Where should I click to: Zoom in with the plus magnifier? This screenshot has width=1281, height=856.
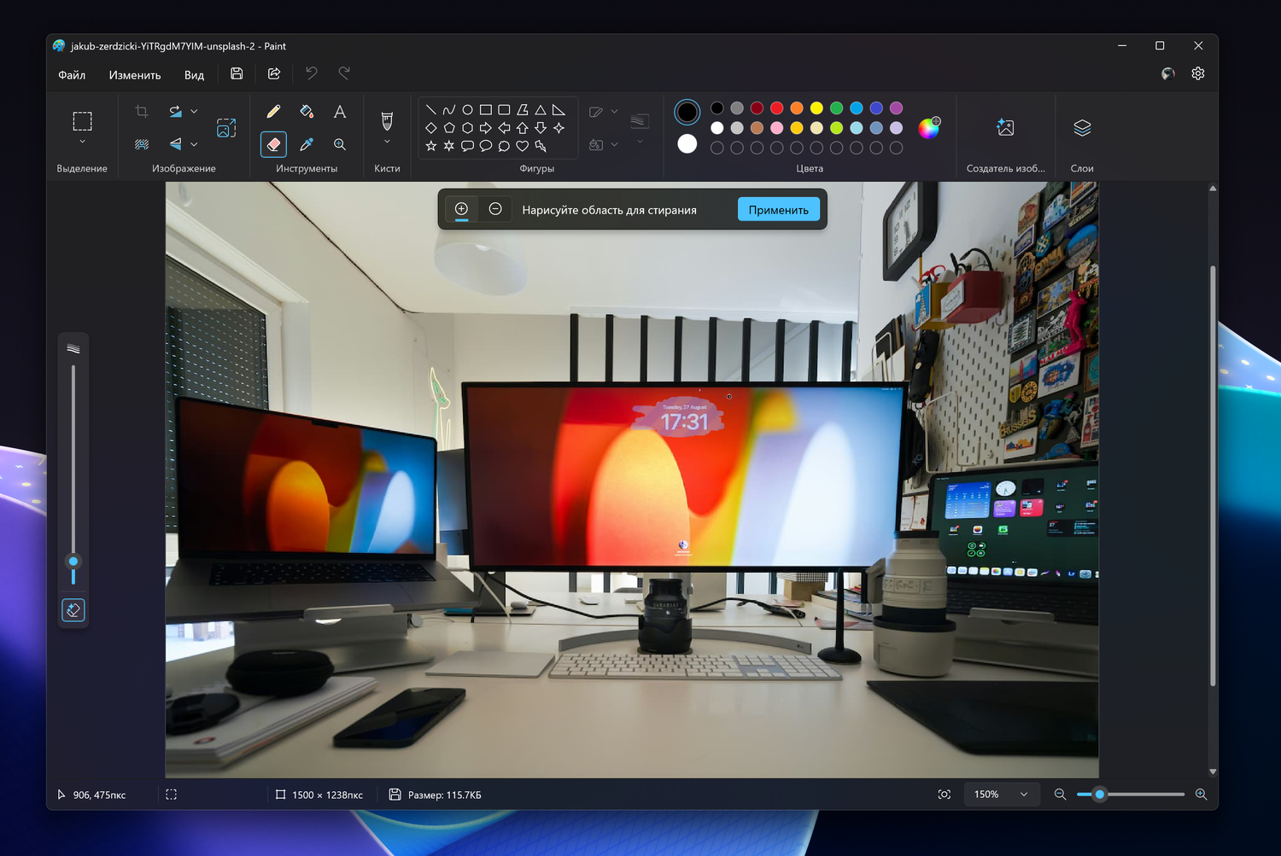pos(1201,795)
